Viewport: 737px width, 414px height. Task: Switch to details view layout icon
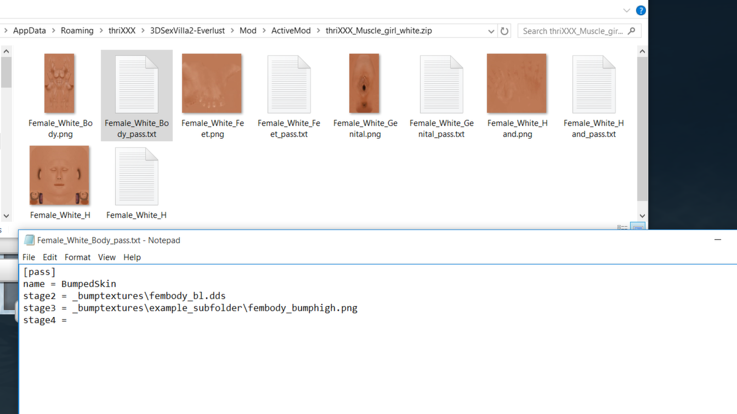(x=622, y=227)
